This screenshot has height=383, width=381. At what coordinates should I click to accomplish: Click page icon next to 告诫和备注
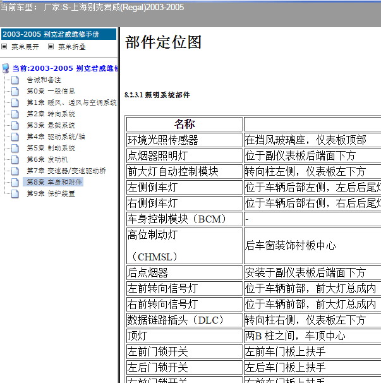coord(15,80)
